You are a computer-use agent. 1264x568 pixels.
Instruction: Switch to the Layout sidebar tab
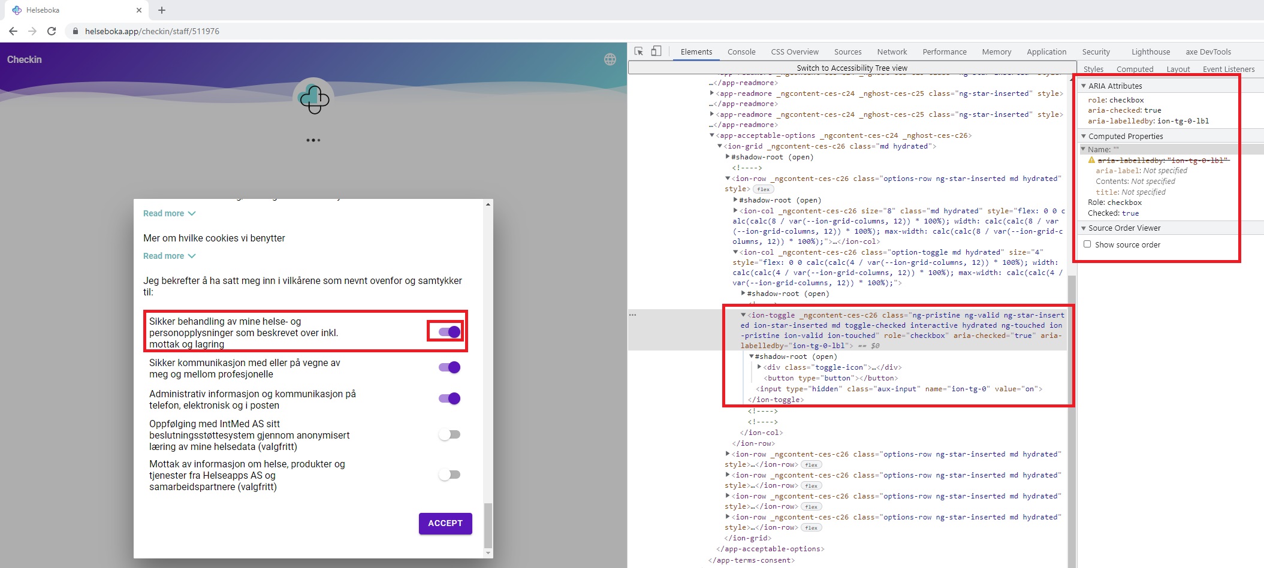pos(1178,70)
